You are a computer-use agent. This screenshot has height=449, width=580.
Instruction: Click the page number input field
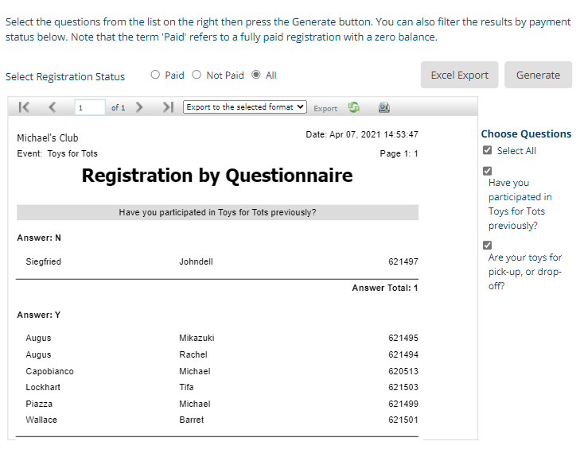(90, 107)
